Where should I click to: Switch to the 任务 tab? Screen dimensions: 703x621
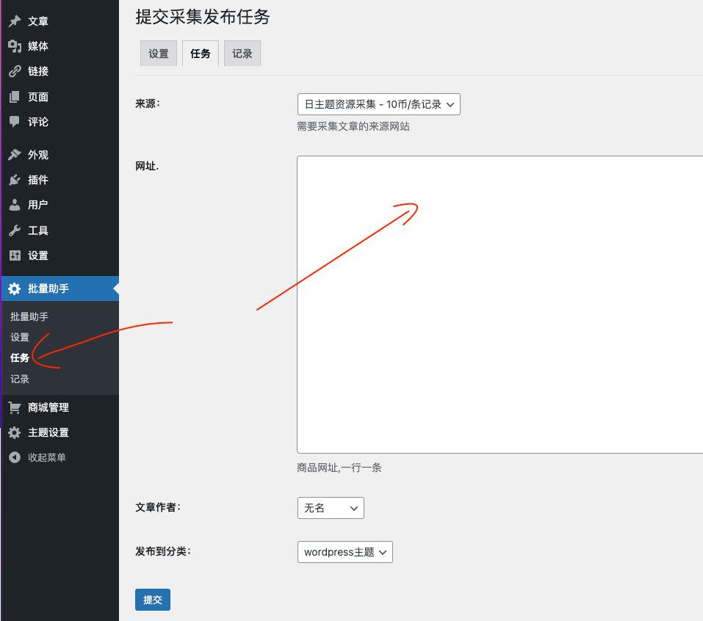coord(201,54)
